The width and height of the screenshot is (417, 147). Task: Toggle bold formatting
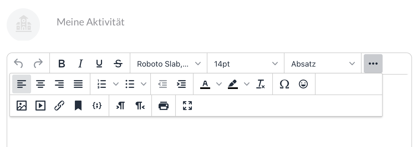coord(62,64)
